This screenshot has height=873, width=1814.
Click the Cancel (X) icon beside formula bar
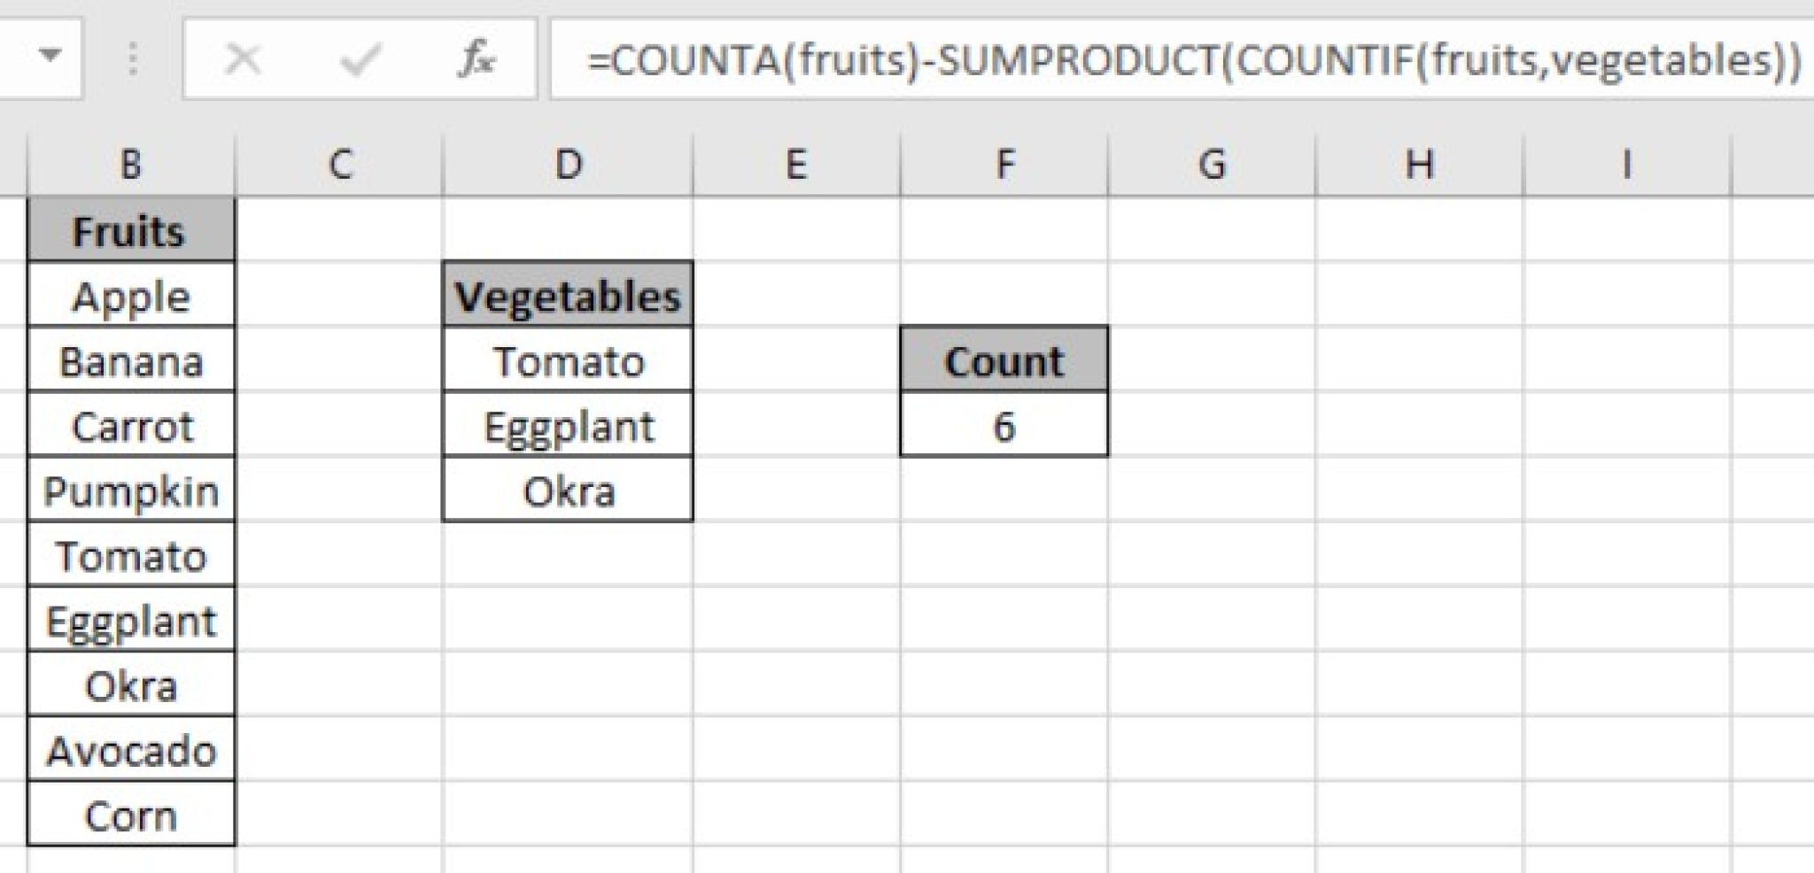243,60
